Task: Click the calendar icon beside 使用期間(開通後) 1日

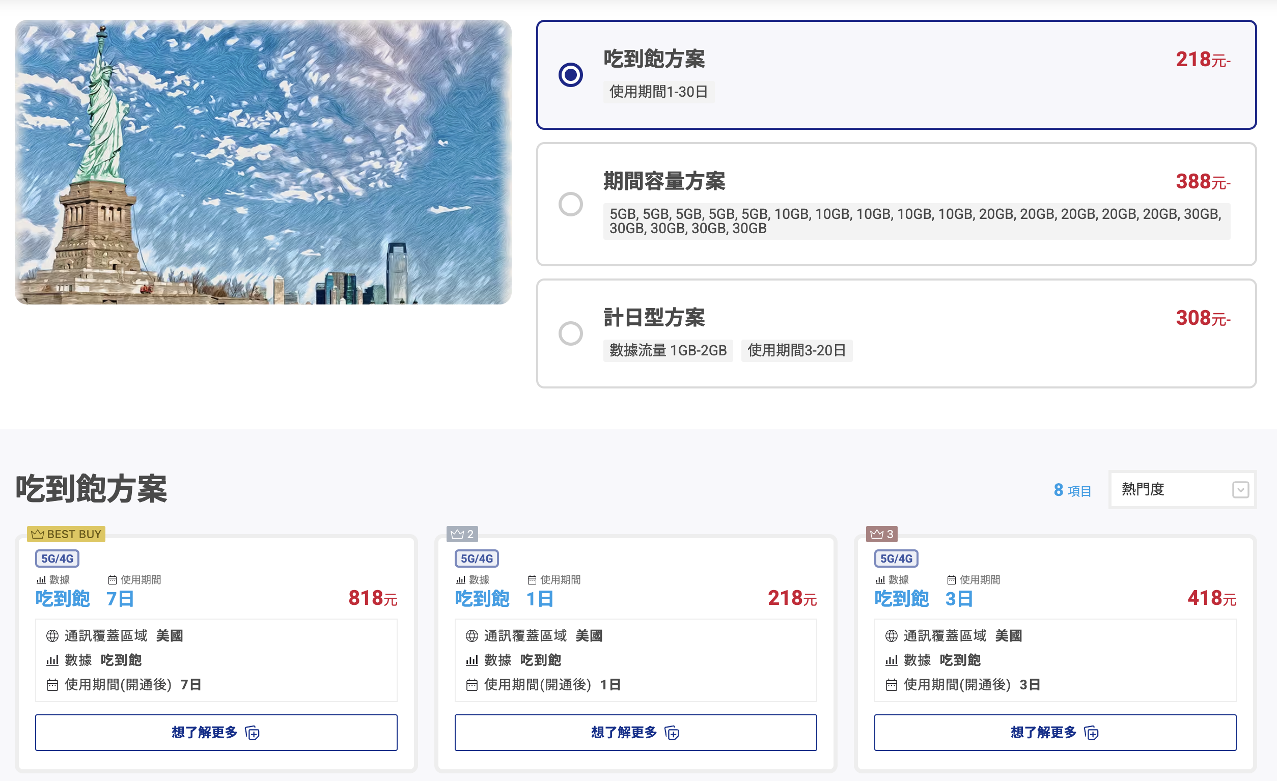Action: [x=471, y=685]
